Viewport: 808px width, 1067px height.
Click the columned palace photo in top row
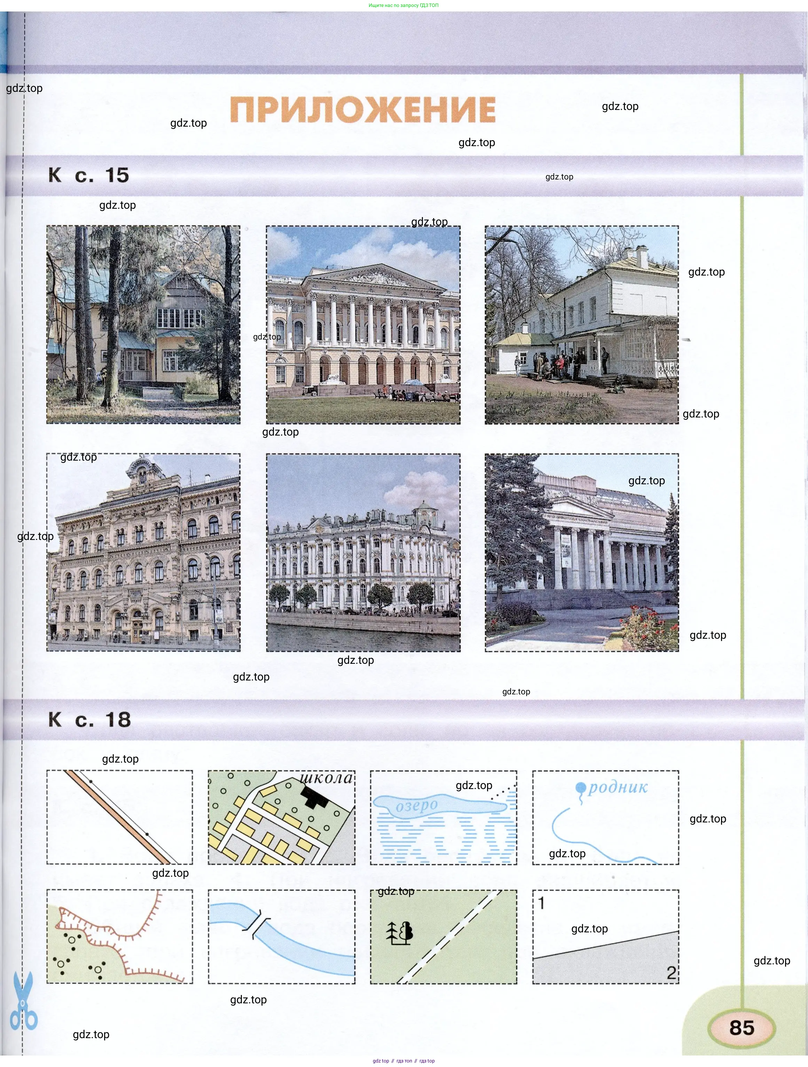[x=363, y=325]
